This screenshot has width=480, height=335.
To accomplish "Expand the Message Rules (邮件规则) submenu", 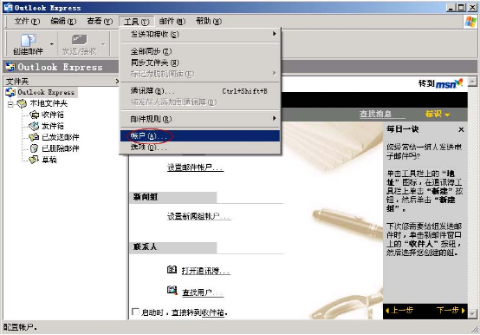I will click(200, 119).
